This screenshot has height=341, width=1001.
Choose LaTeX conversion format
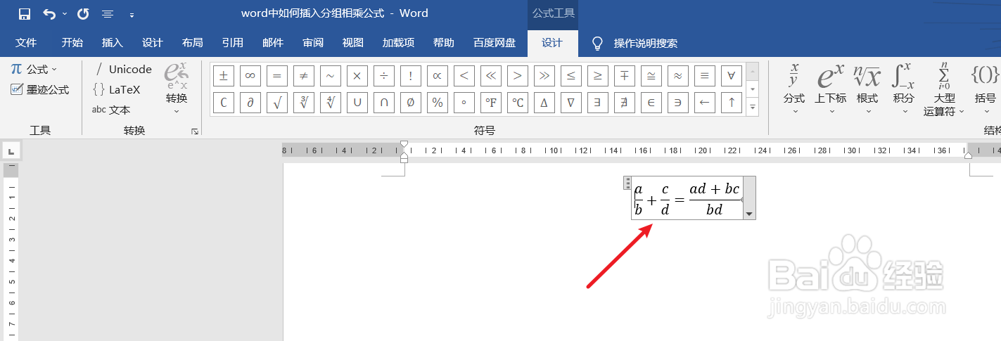pos(117,89)
